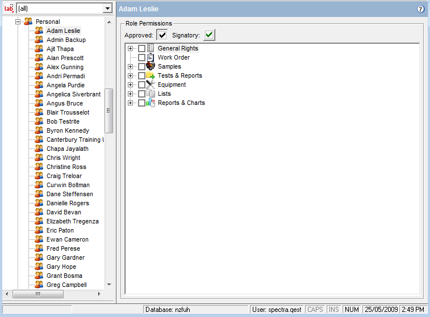Image resolution: width=430 pixels, height=317 pixels.
Task: Click the help question mark icon
Action: click(x=421, y=9)
